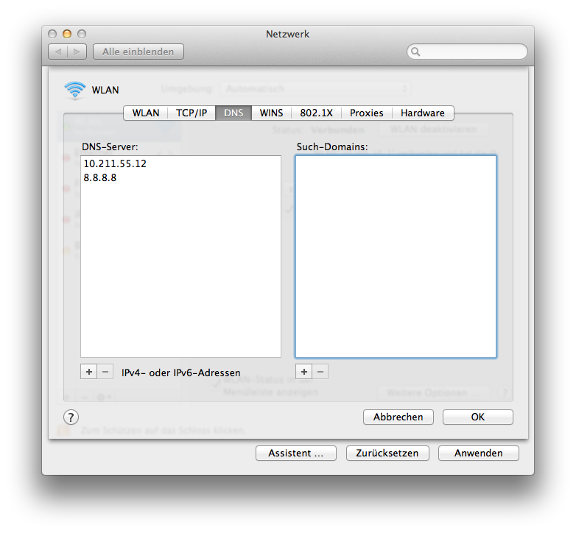Go back with the left arrow button

click(58, 52)
